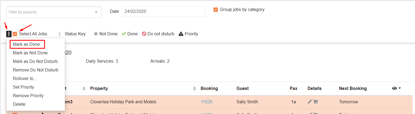
Task: Open the eye icon dropdown caret
Action: [x=400, y=88]
